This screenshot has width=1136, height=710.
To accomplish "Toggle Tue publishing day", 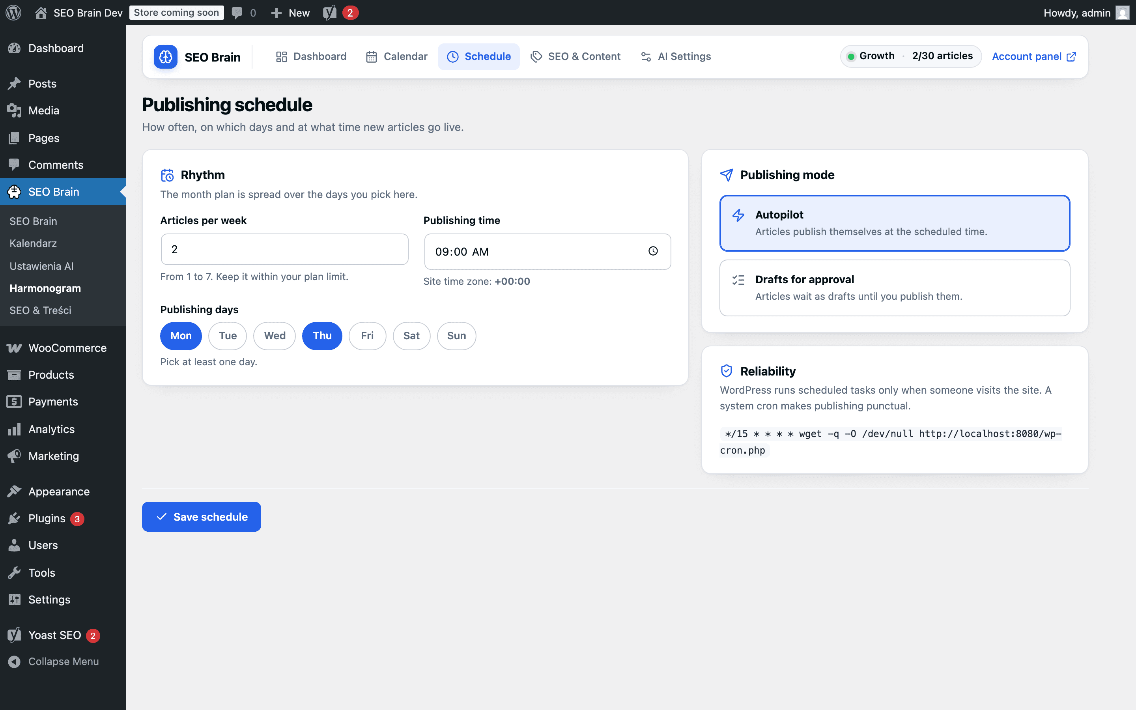I will click(228, 336).
